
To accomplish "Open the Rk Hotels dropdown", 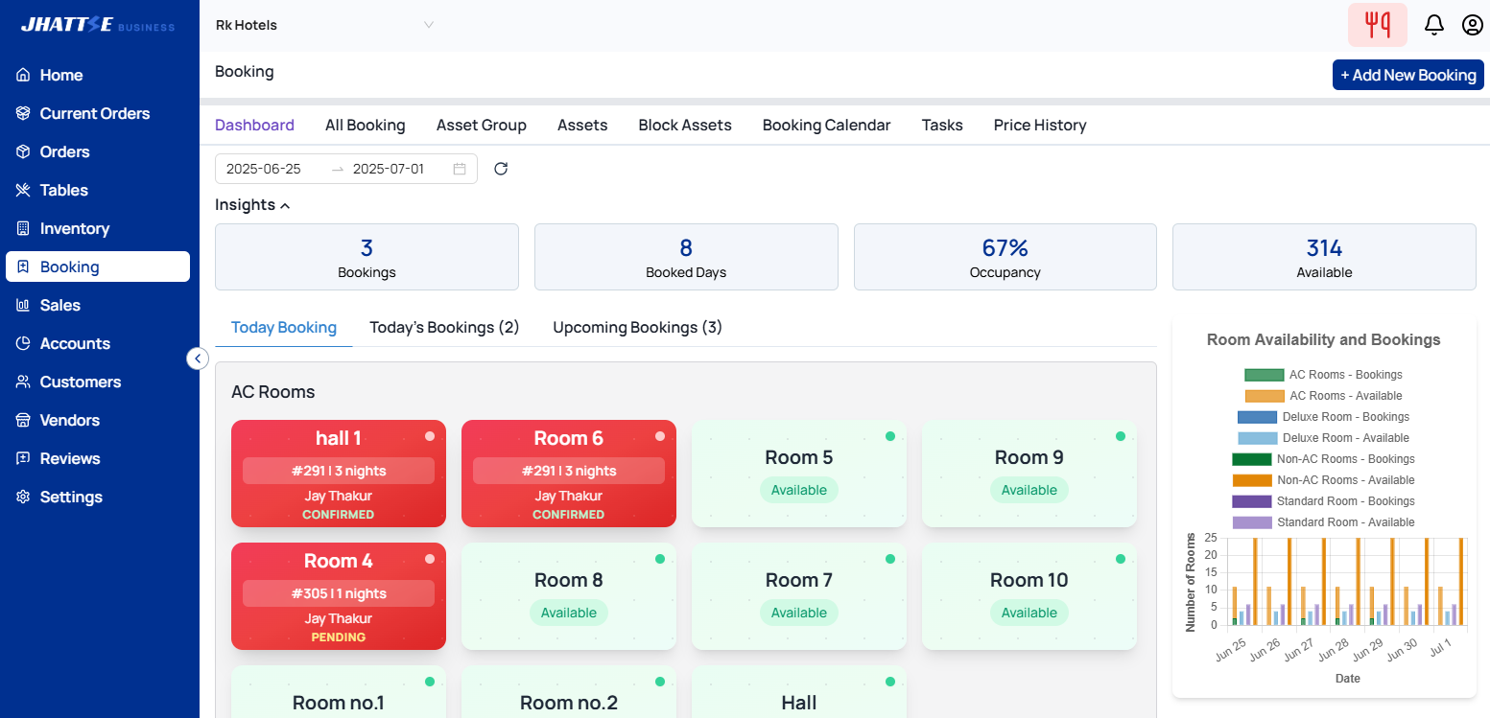I will 324,25.
